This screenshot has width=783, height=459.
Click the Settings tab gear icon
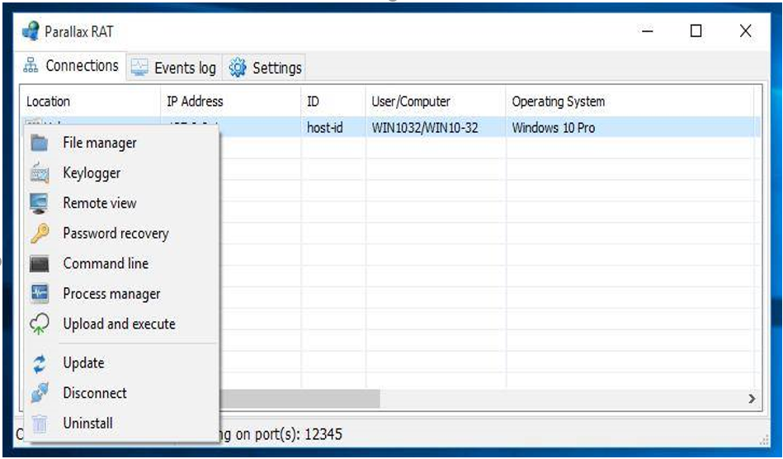237,68
